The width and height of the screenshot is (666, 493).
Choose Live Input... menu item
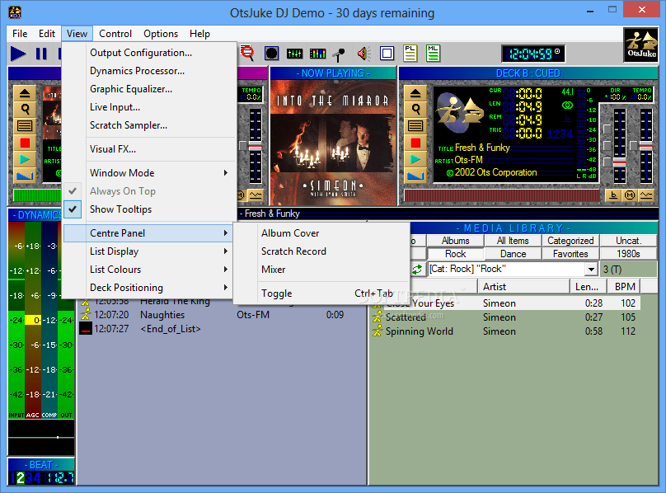pyautogui.click(x=148, y=107)
